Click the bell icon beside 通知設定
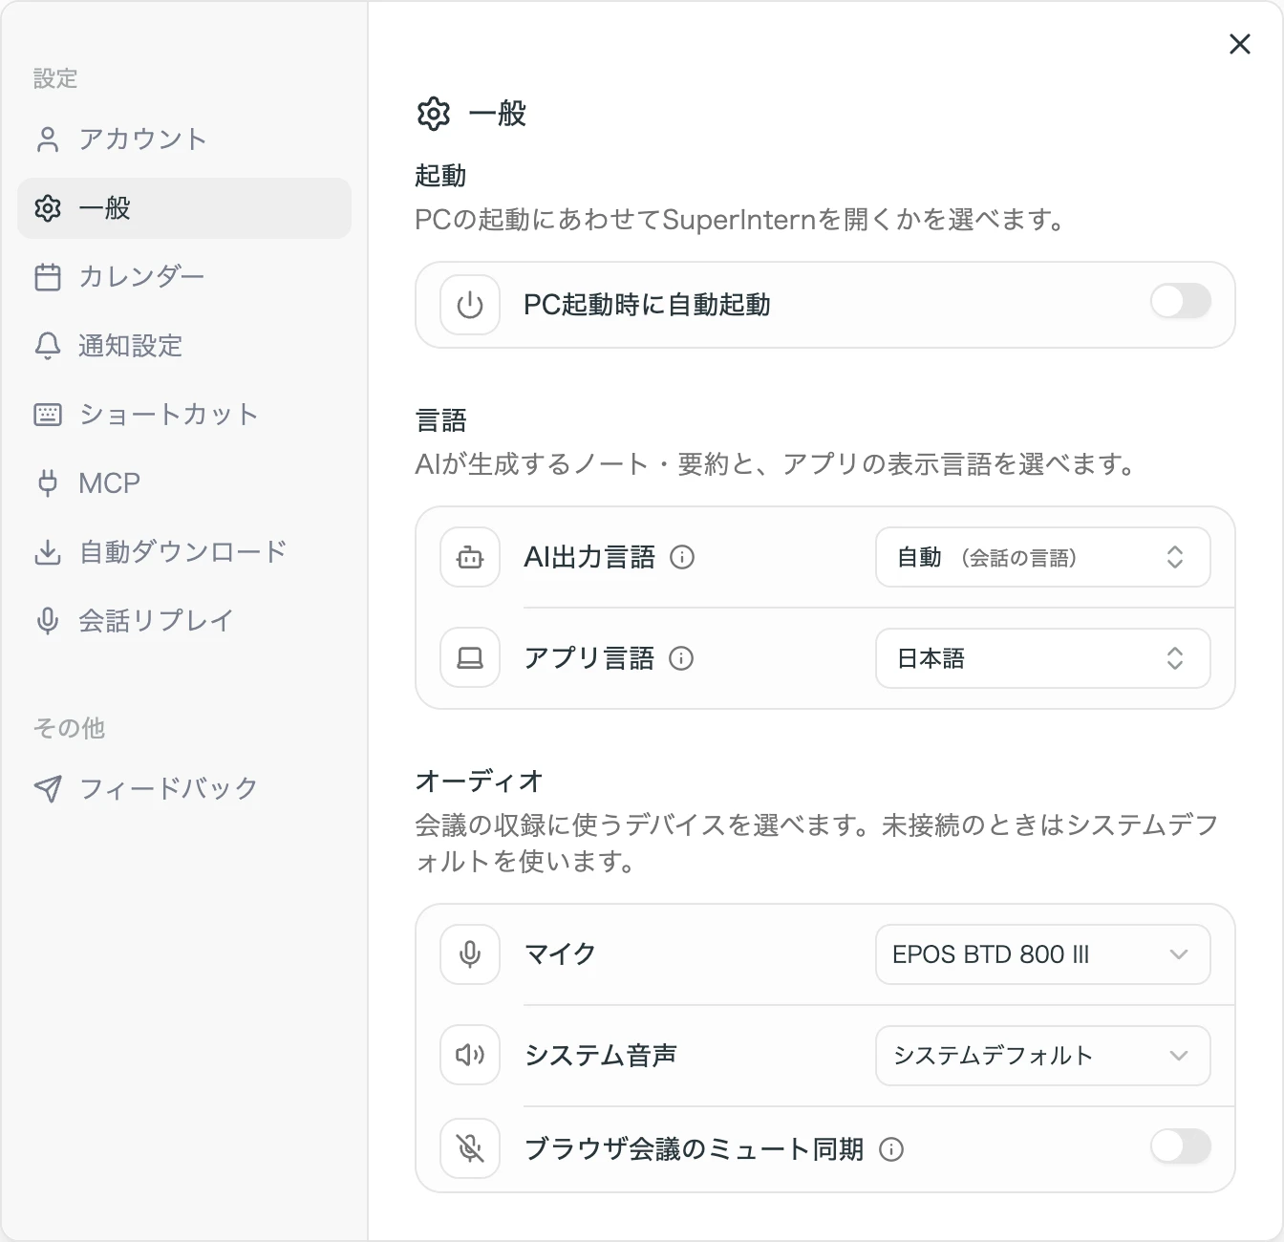 pos(47,346)
